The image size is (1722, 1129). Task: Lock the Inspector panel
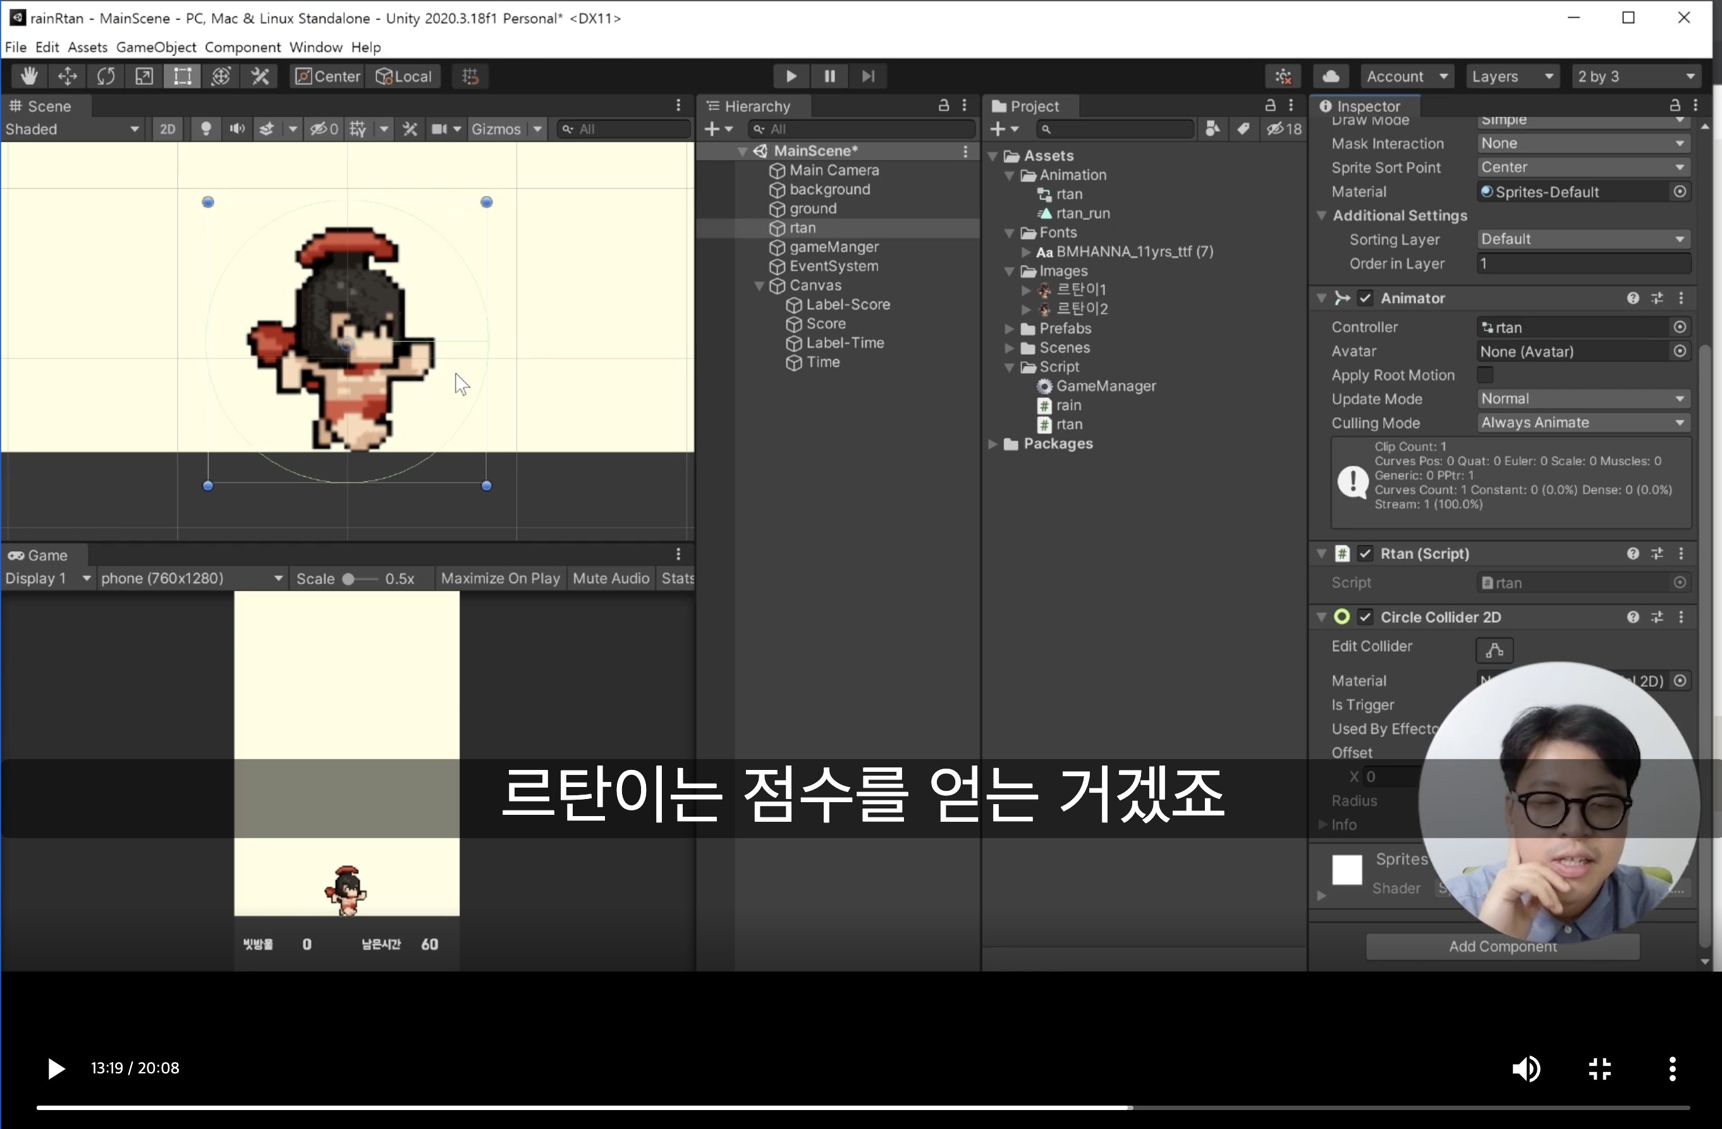click(1674, 106)
